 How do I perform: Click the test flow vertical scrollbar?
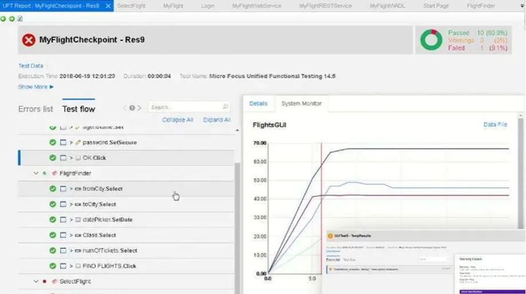(x=237, y=228)
